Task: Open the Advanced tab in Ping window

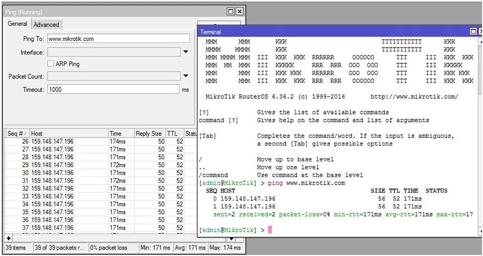Action: [46, 25]
